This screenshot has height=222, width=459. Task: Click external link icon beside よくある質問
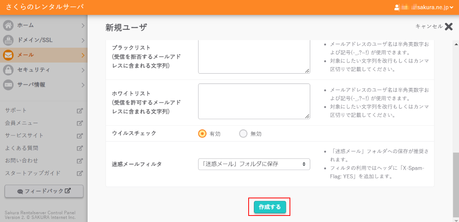(80, 148)
